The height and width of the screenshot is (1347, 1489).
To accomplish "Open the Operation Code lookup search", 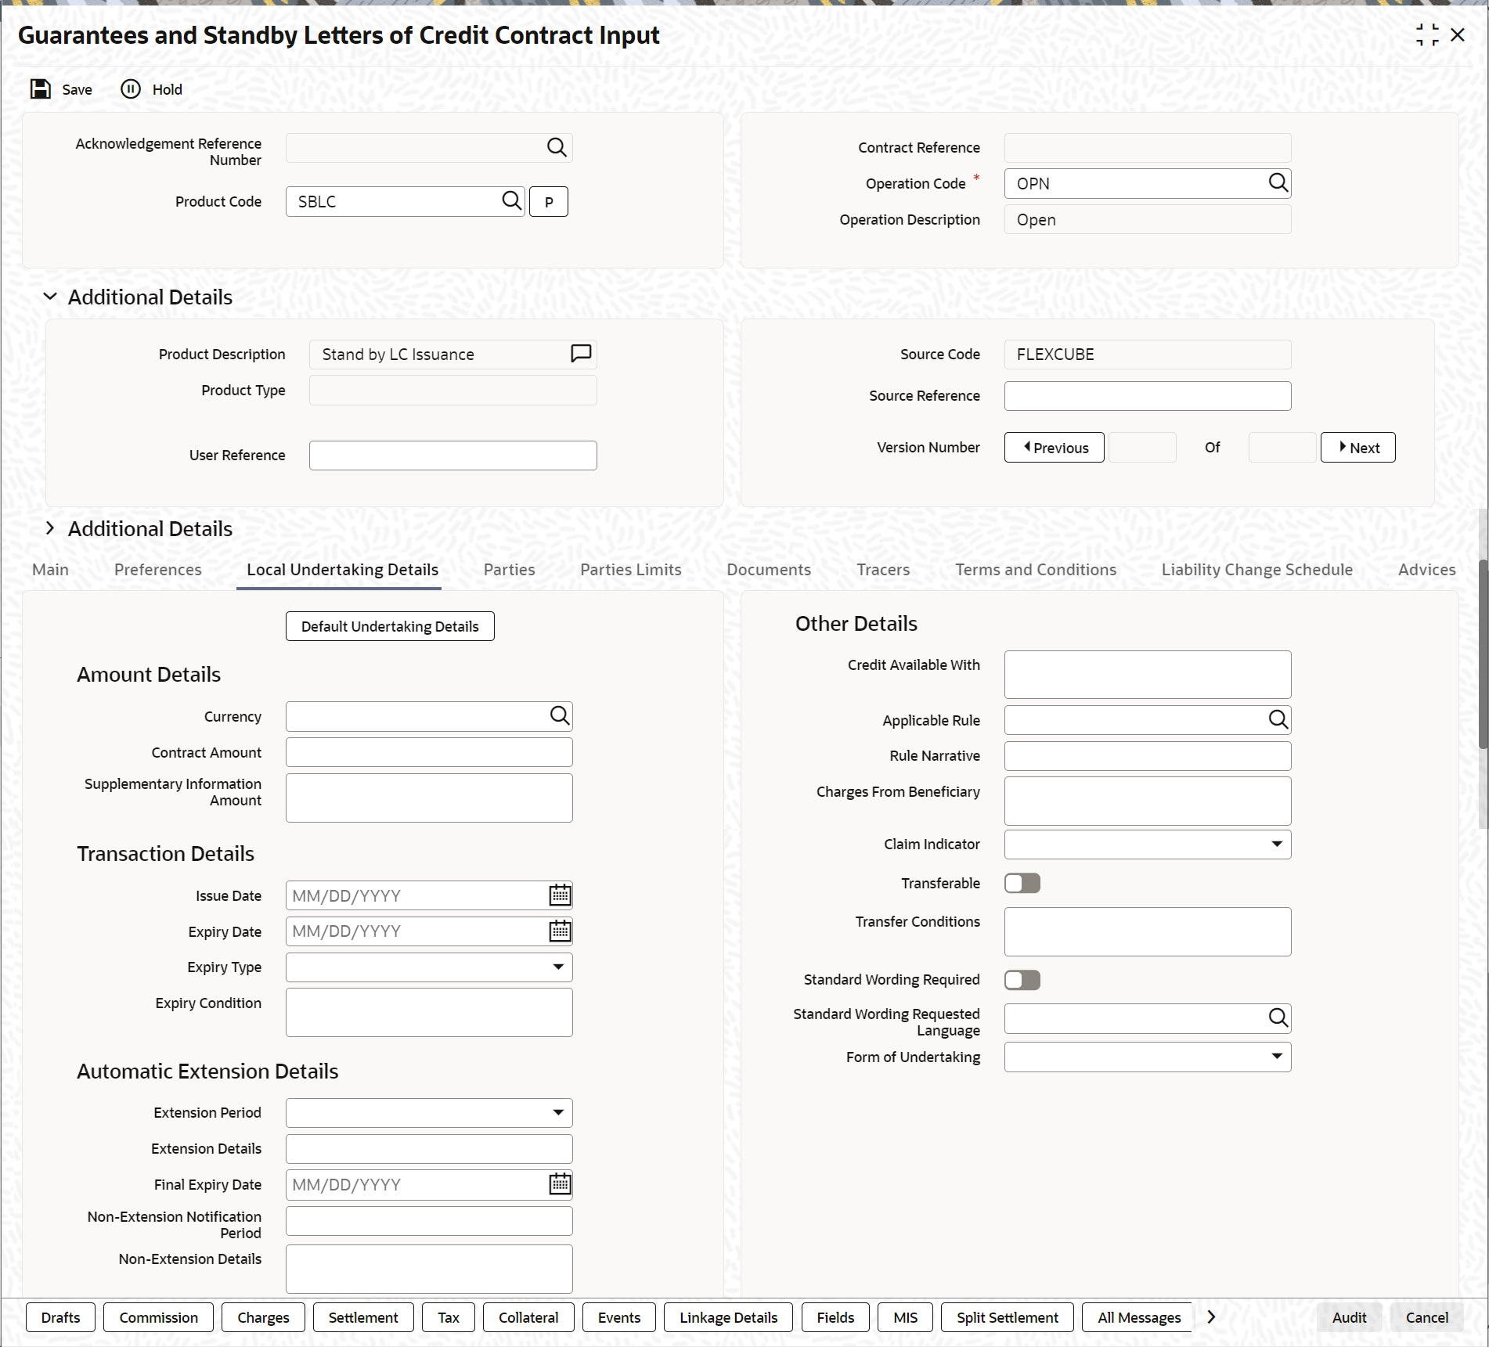I will point(1278,183).
